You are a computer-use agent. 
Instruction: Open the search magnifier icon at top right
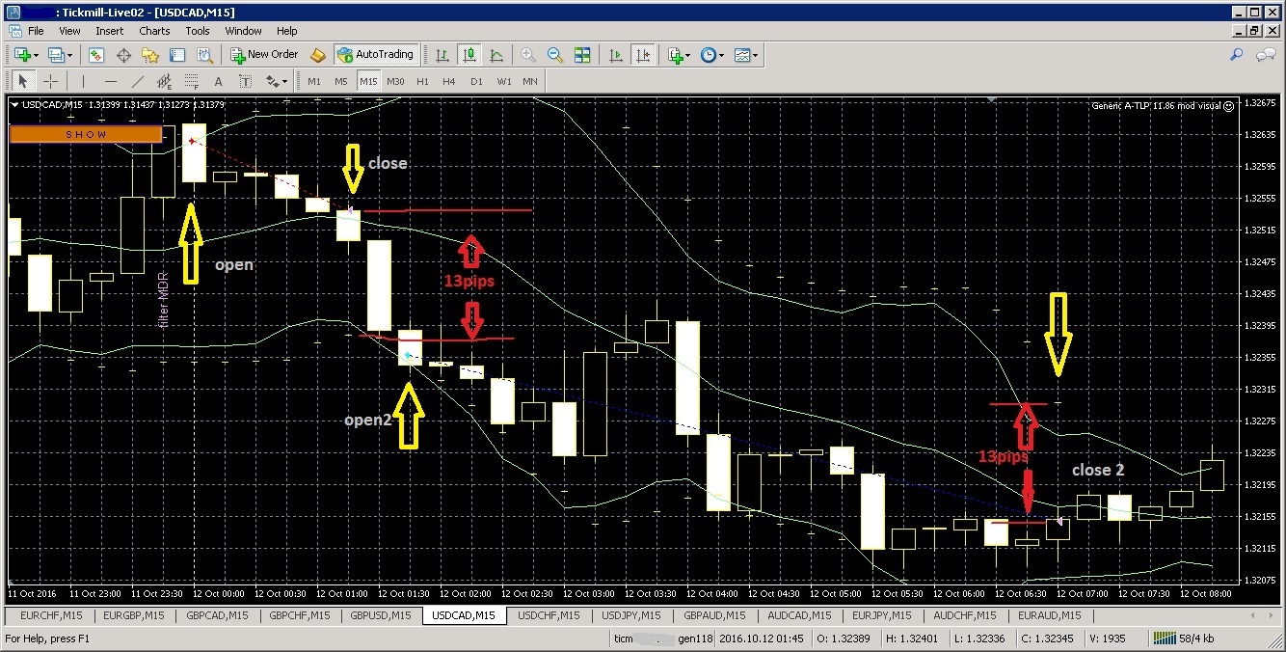tap(1237, 55)
